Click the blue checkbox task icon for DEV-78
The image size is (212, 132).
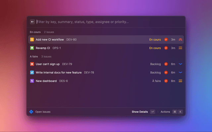32,72
